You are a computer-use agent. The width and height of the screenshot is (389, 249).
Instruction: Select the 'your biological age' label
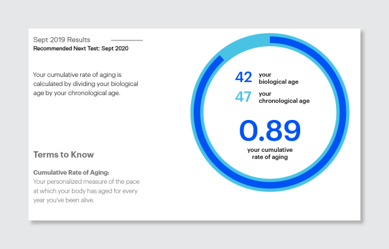(278, 78)
